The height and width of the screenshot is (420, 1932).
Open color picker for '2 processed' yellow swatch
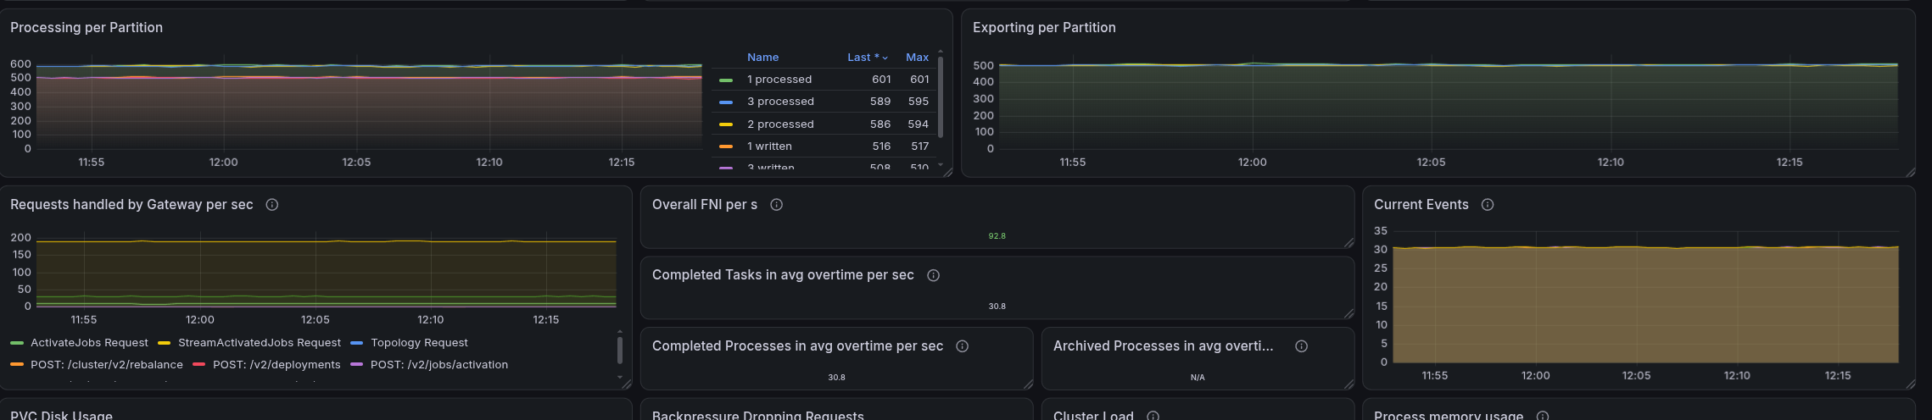pyautogui.click(x=726, y=124)
